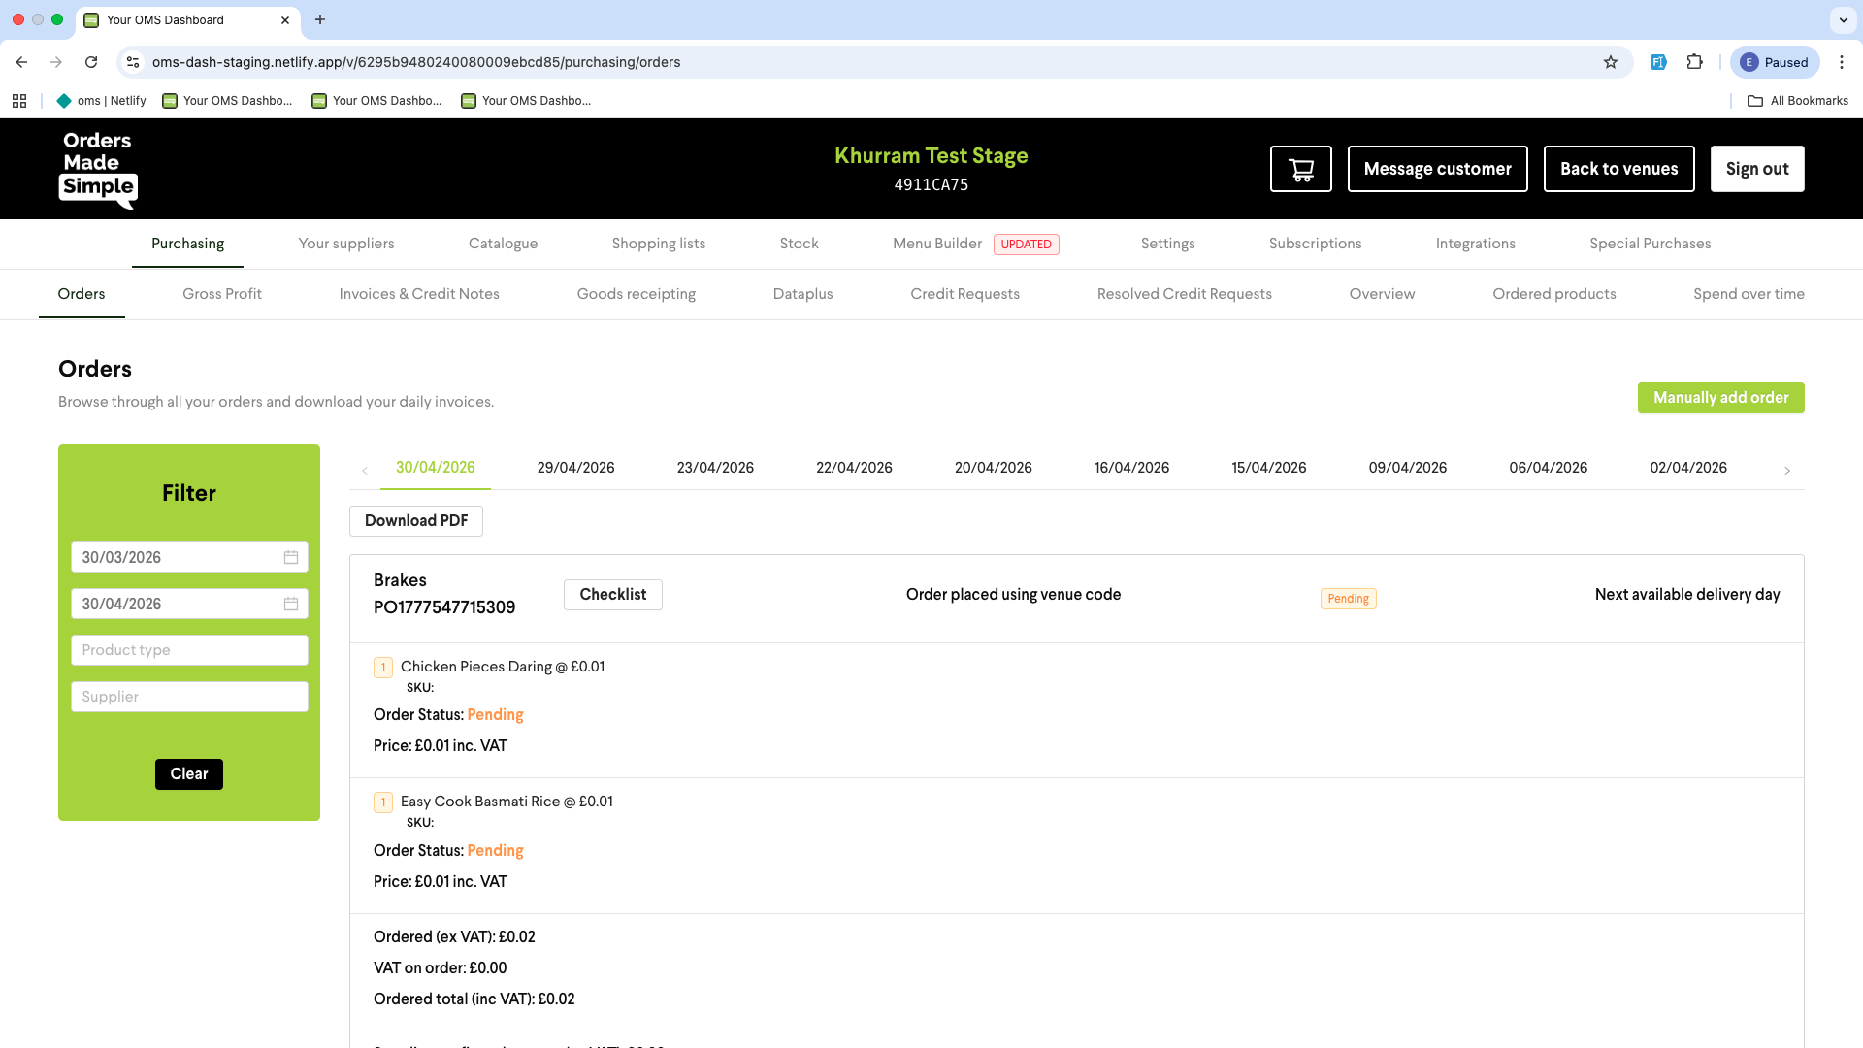This screenshot has width=1863, height=1048.
Task: Open All Bookmarks folder
Action: 1798,101
